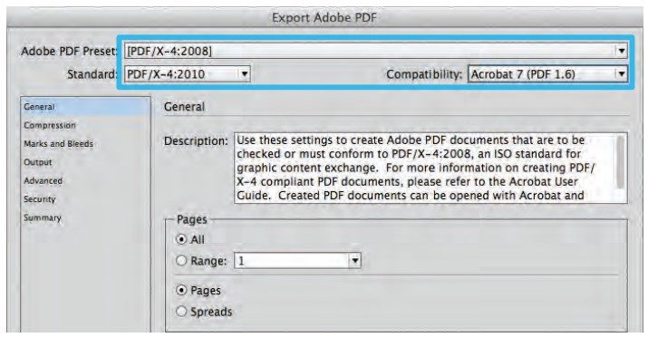Show the Advanced options pane
This screenshot has height=347, width=648.
[x=43, y=181]
